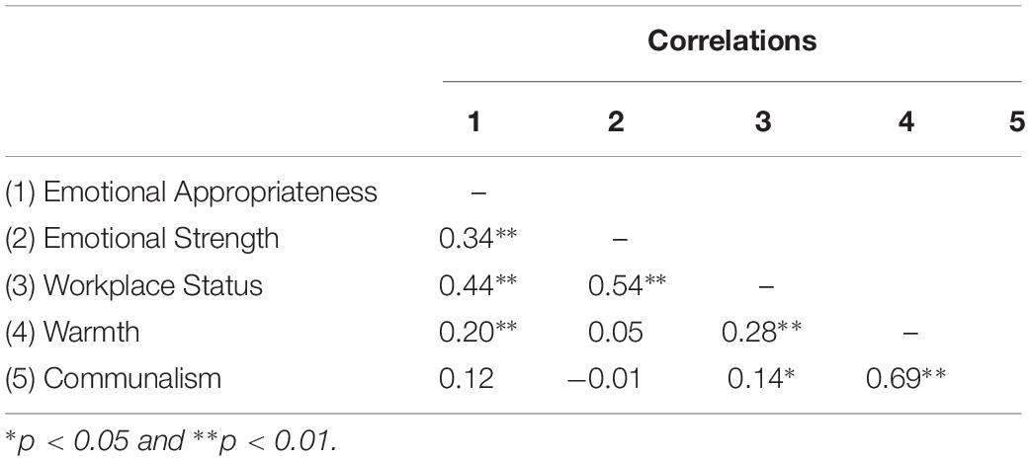Click column header 1
Viewport: 1030px width, 461px height.
pos(474,122)
